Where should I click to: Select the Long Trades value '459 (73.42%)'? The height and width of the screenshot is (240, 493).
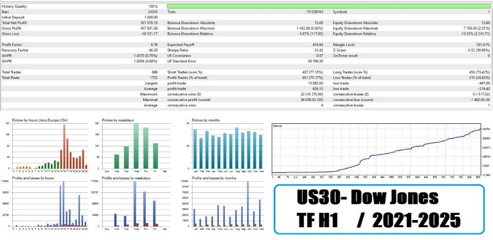click(479, 72)
